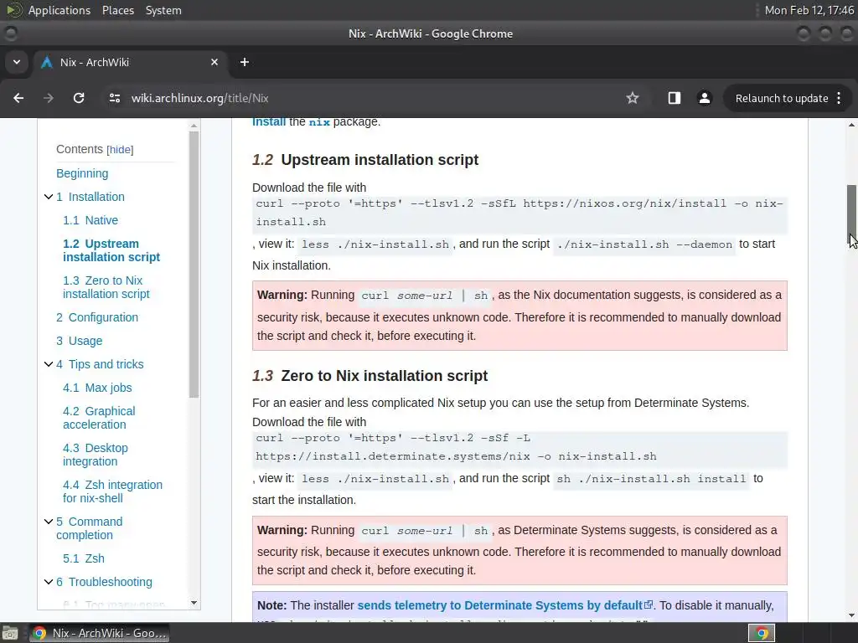Click the sh ./nix-install.sh install snippet
This screenshot has height=643, width=858.
(651, 479)
